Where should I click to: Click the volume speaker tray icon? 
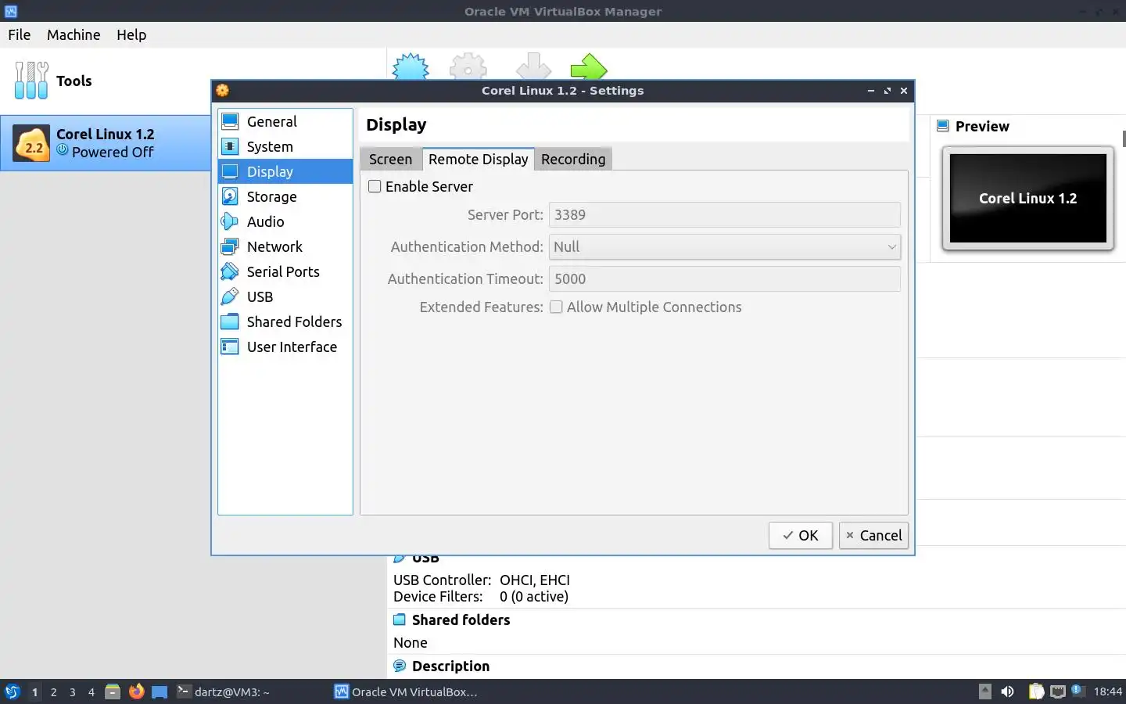click(x=1008, y=691)
